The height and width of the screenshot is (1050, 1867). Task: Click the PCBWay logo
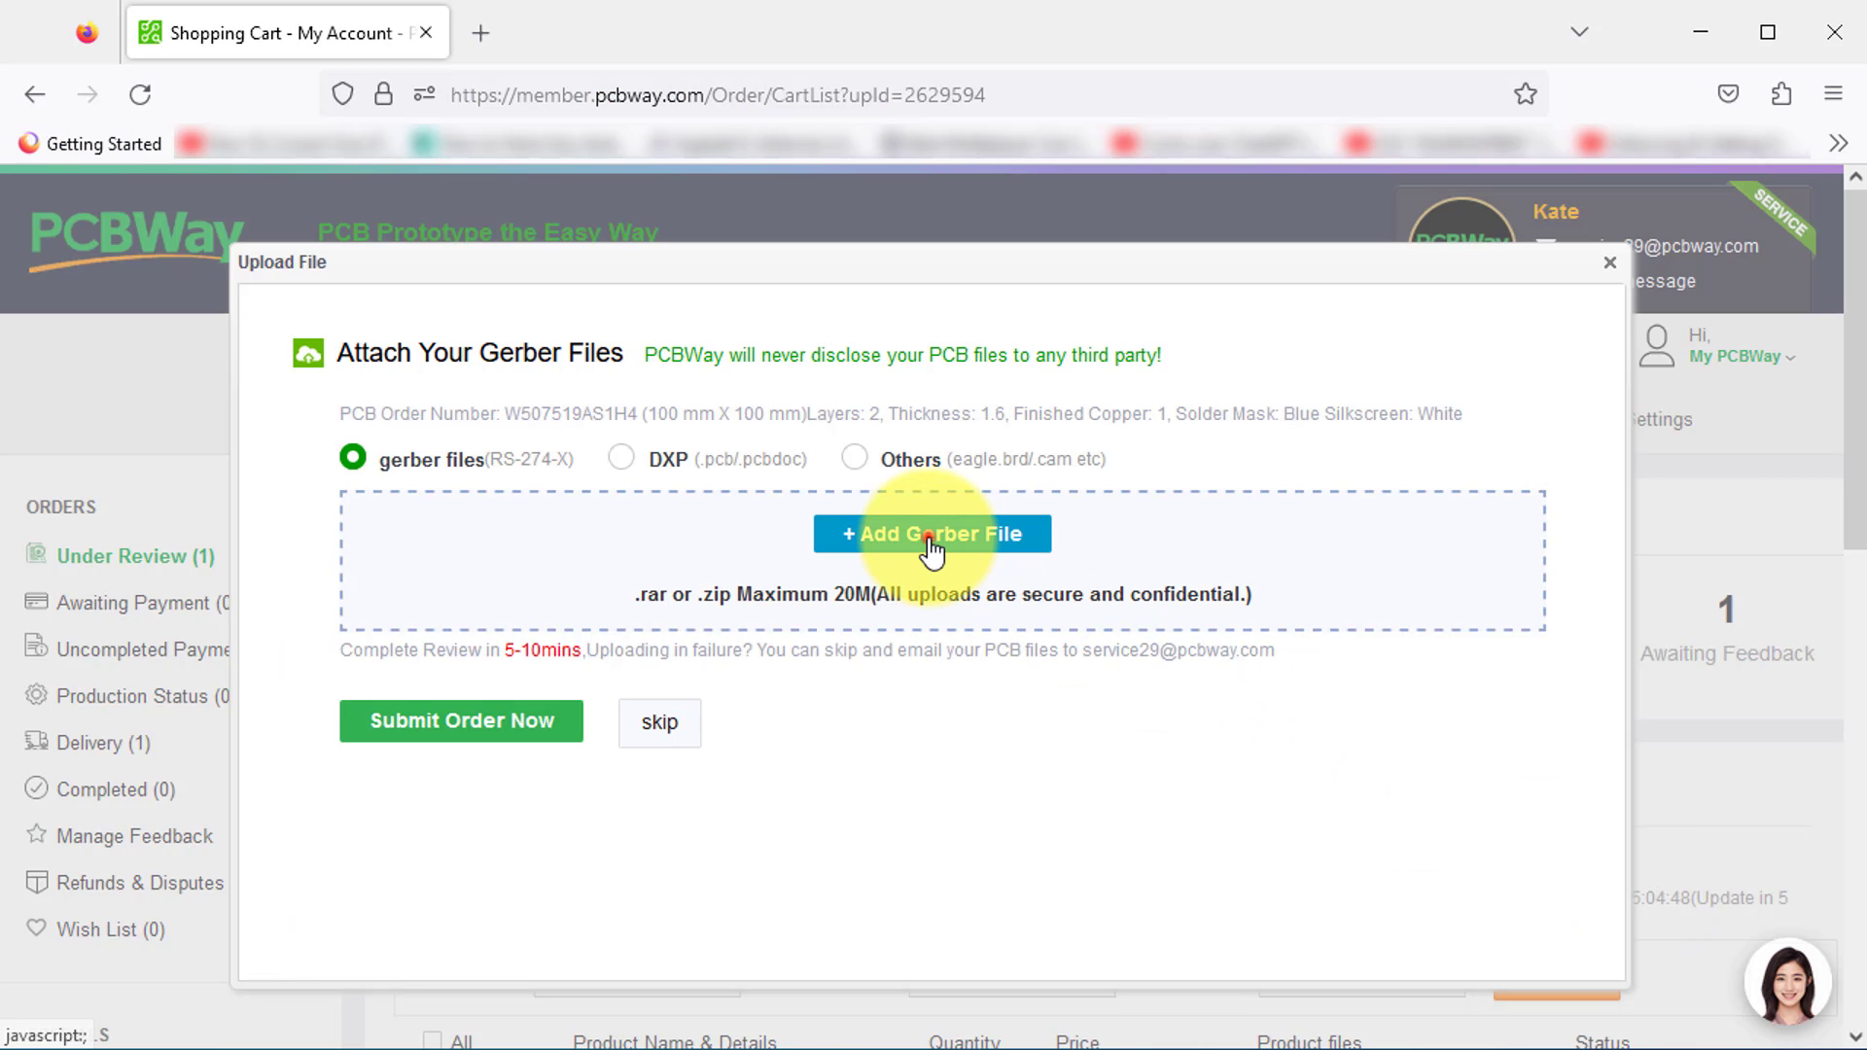135,239
